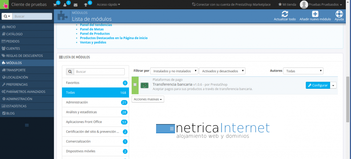
Task: Select Dispositivos móviles module category
Action: point(95,151)
